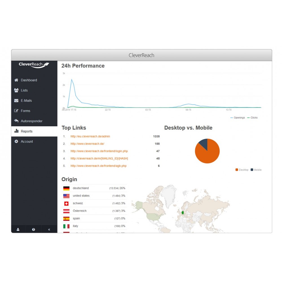Open the E-Mails section
The image size is (282, 282).
click(x=34, y=101)
